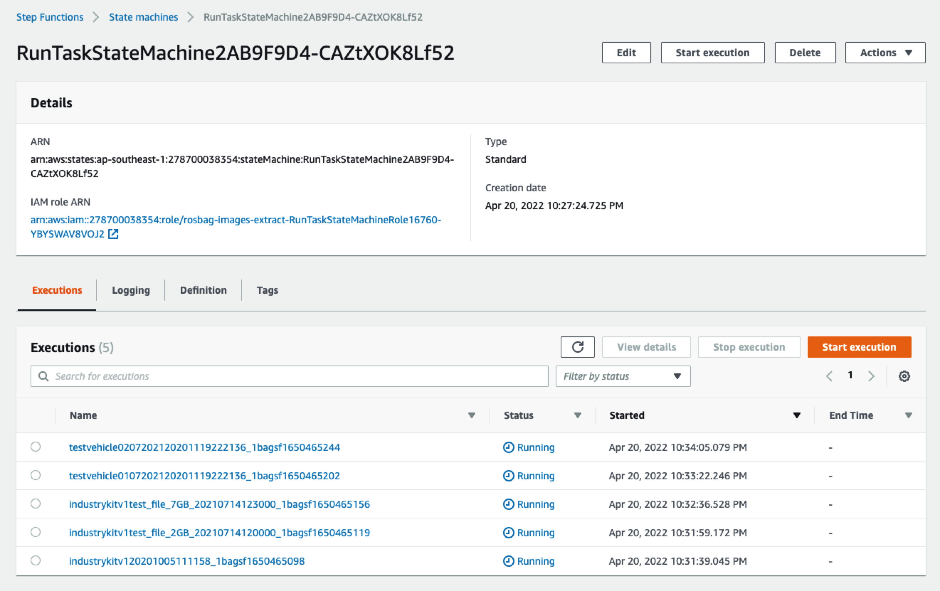Open execution industrykitv1test_file_7GB link
The image size is (940, 591).
coord(220,504)
